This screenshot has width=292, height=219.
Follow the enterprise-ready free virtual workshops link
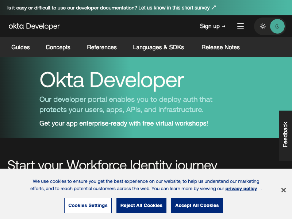(143, 123)
